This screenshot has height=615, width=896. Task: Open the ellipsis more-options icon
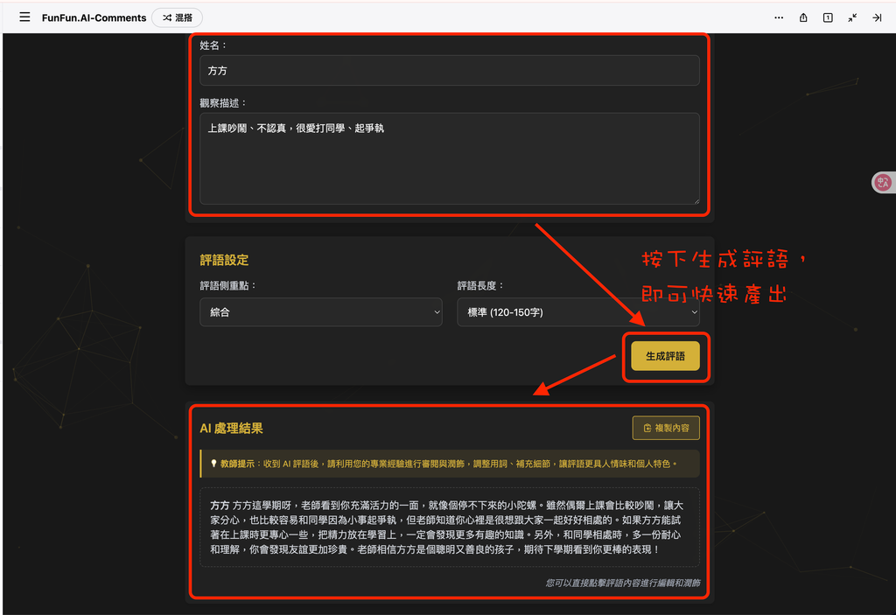(x=778, y=17)
